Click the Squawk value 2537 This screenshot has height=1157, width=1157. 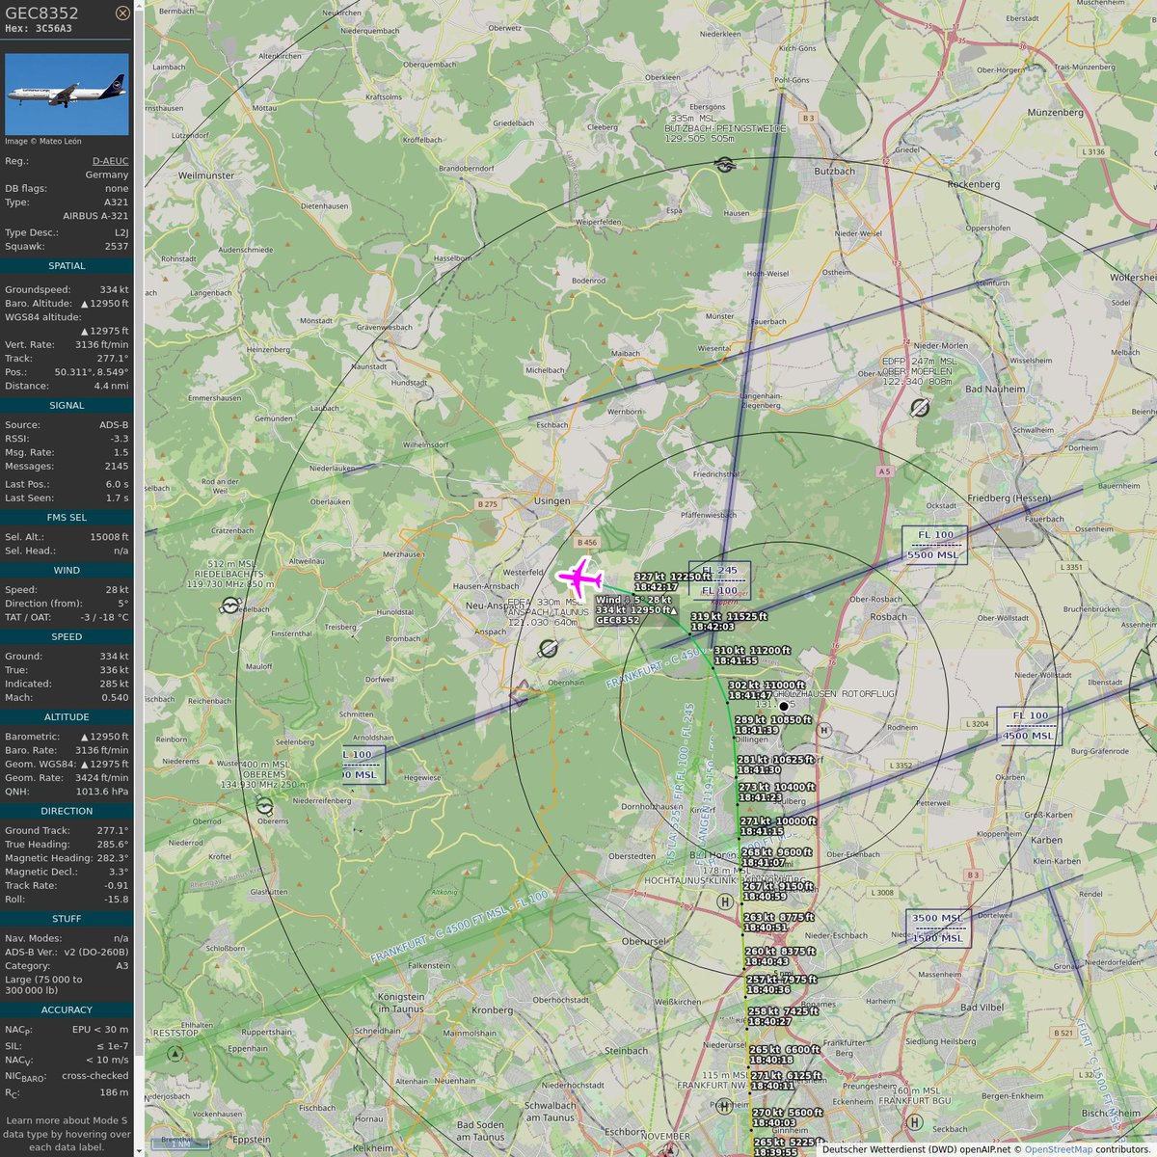coord(116,247)
